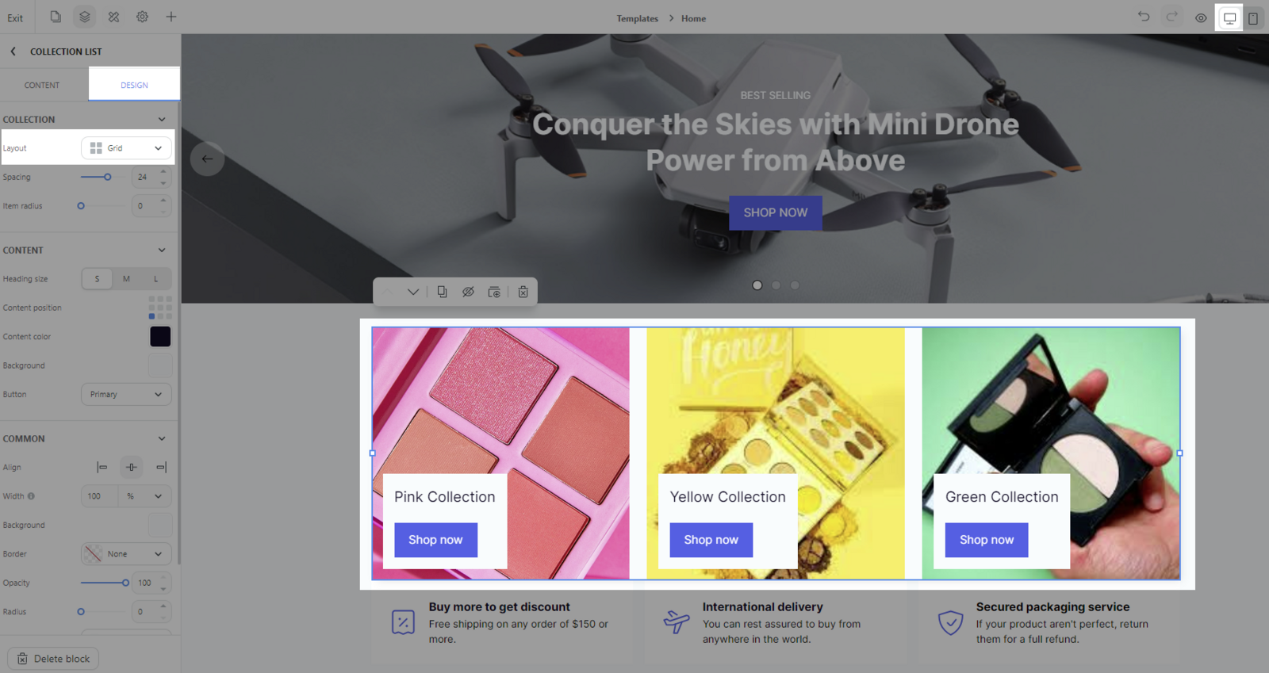Image resolution: width=1269 pixels, height=673 pixels.
Task: Toggle the preview eye icon
Action: tap(1201, 17)
